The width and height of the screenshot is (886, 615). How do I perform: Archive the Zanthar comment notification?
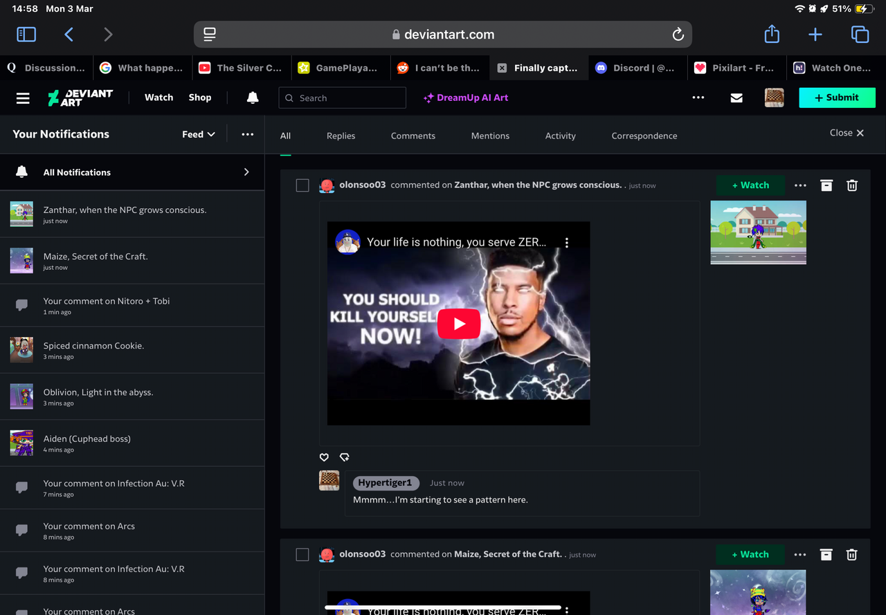(826, 185)
